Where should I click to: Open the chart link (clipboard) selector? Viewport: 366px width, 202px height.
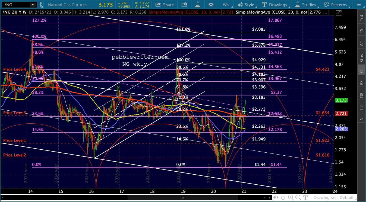click(x=40, y=5)
